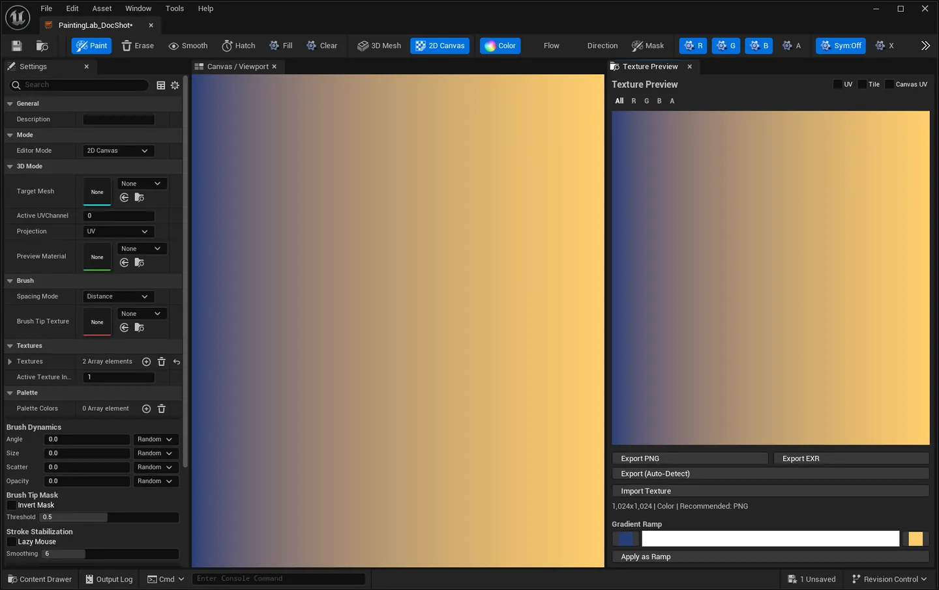This screenshot has height=590, width=939.
Task: Open Opacity Random dropdown
Action: pyautogui.click(x=156, y=481)
